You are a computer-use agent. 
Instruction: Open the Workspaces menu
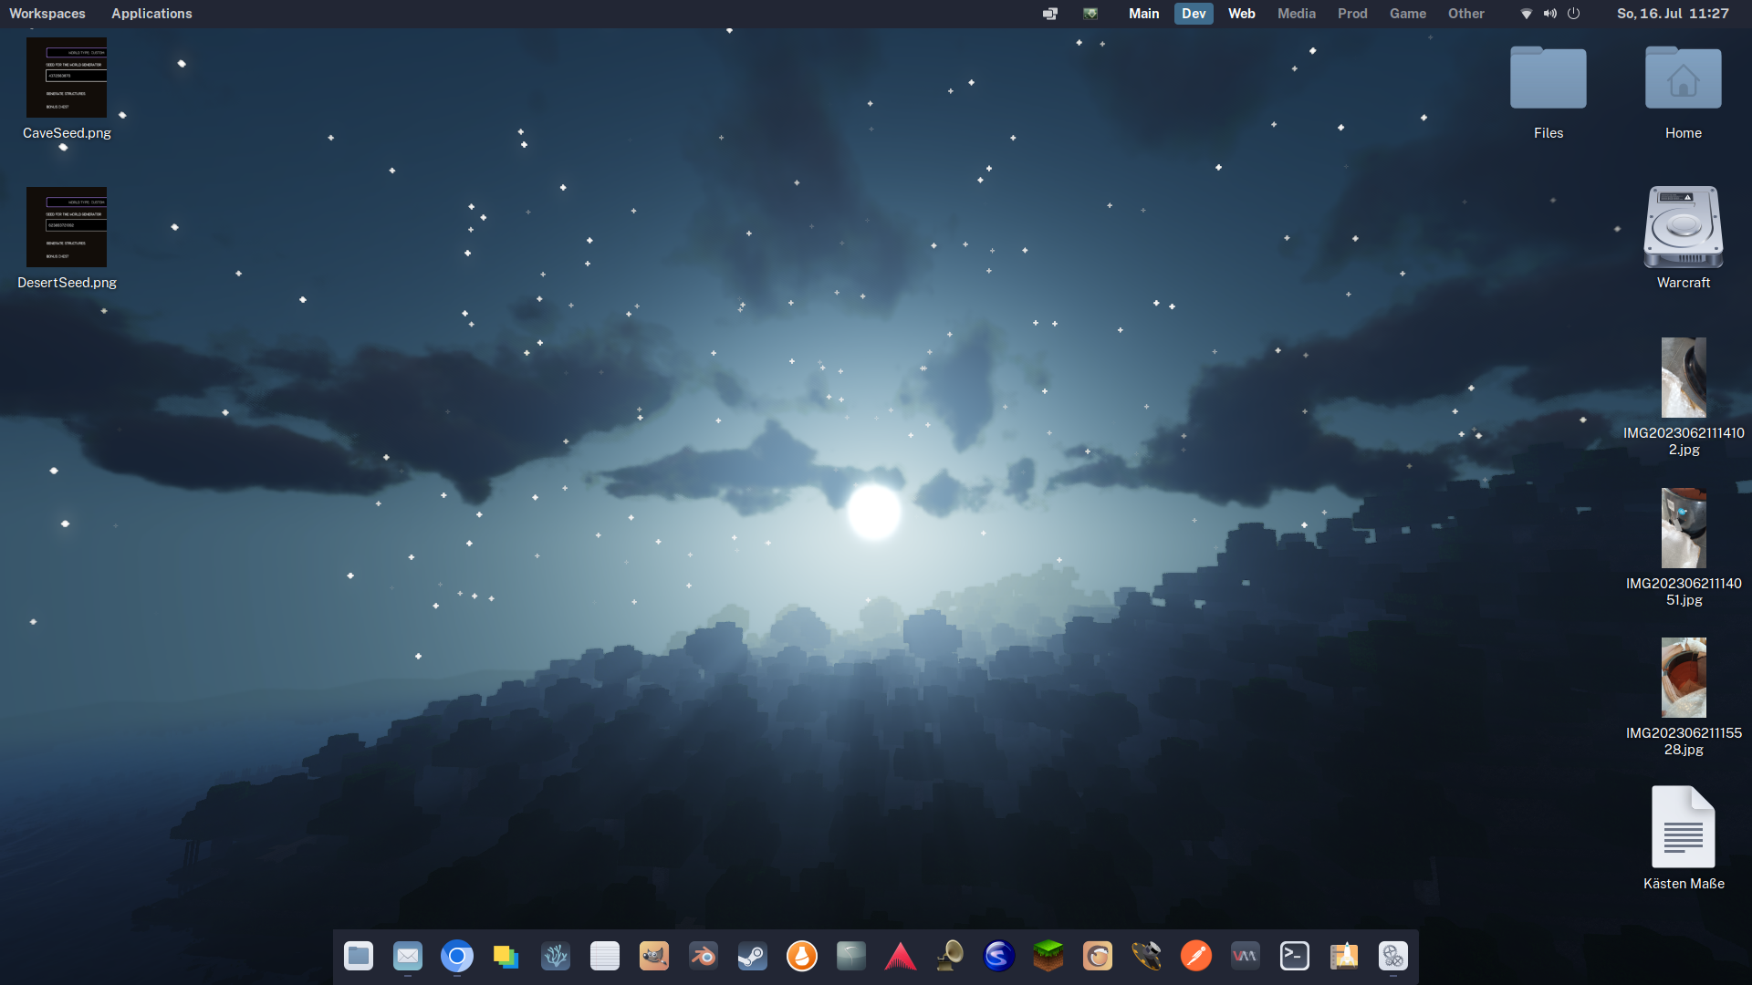click(47, 14)
